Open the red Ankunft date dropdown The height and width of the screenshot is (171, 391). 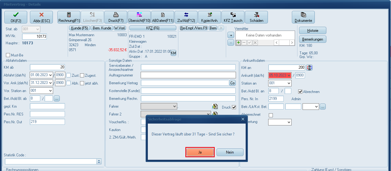289,75
